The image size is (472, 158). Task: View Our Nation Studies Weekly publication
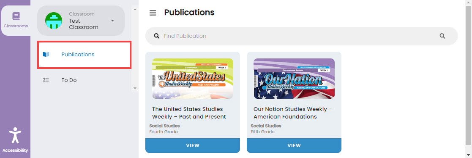pyautogui.click(x=294, y=145)
